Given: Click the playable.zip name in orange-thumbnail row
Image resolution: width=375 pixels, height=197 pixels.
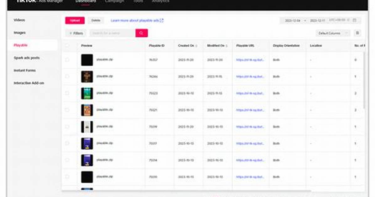Looking at the screenshot, I should 104,109.
